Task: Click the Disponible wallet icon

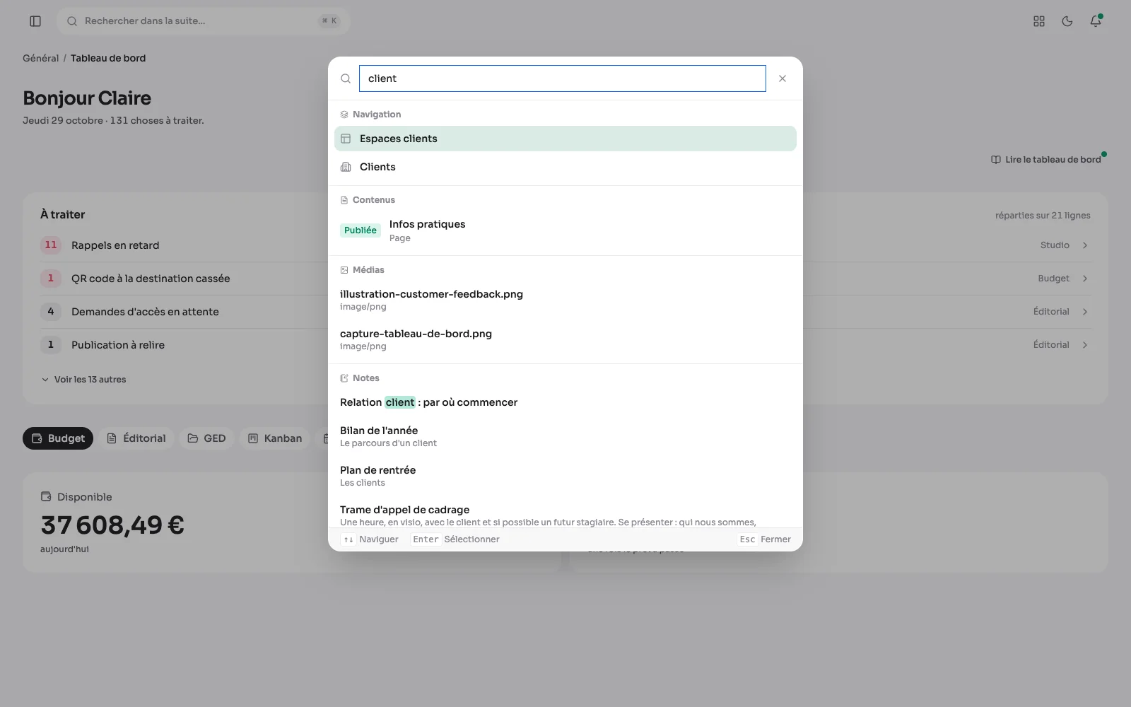Action: [46, 497]
